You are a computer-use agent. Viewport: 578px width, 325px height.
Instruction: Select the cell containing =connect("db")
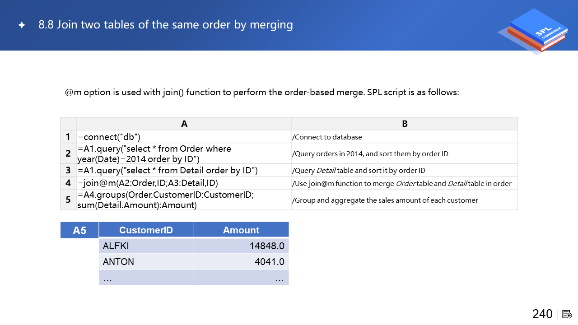[x=184, y=137]
